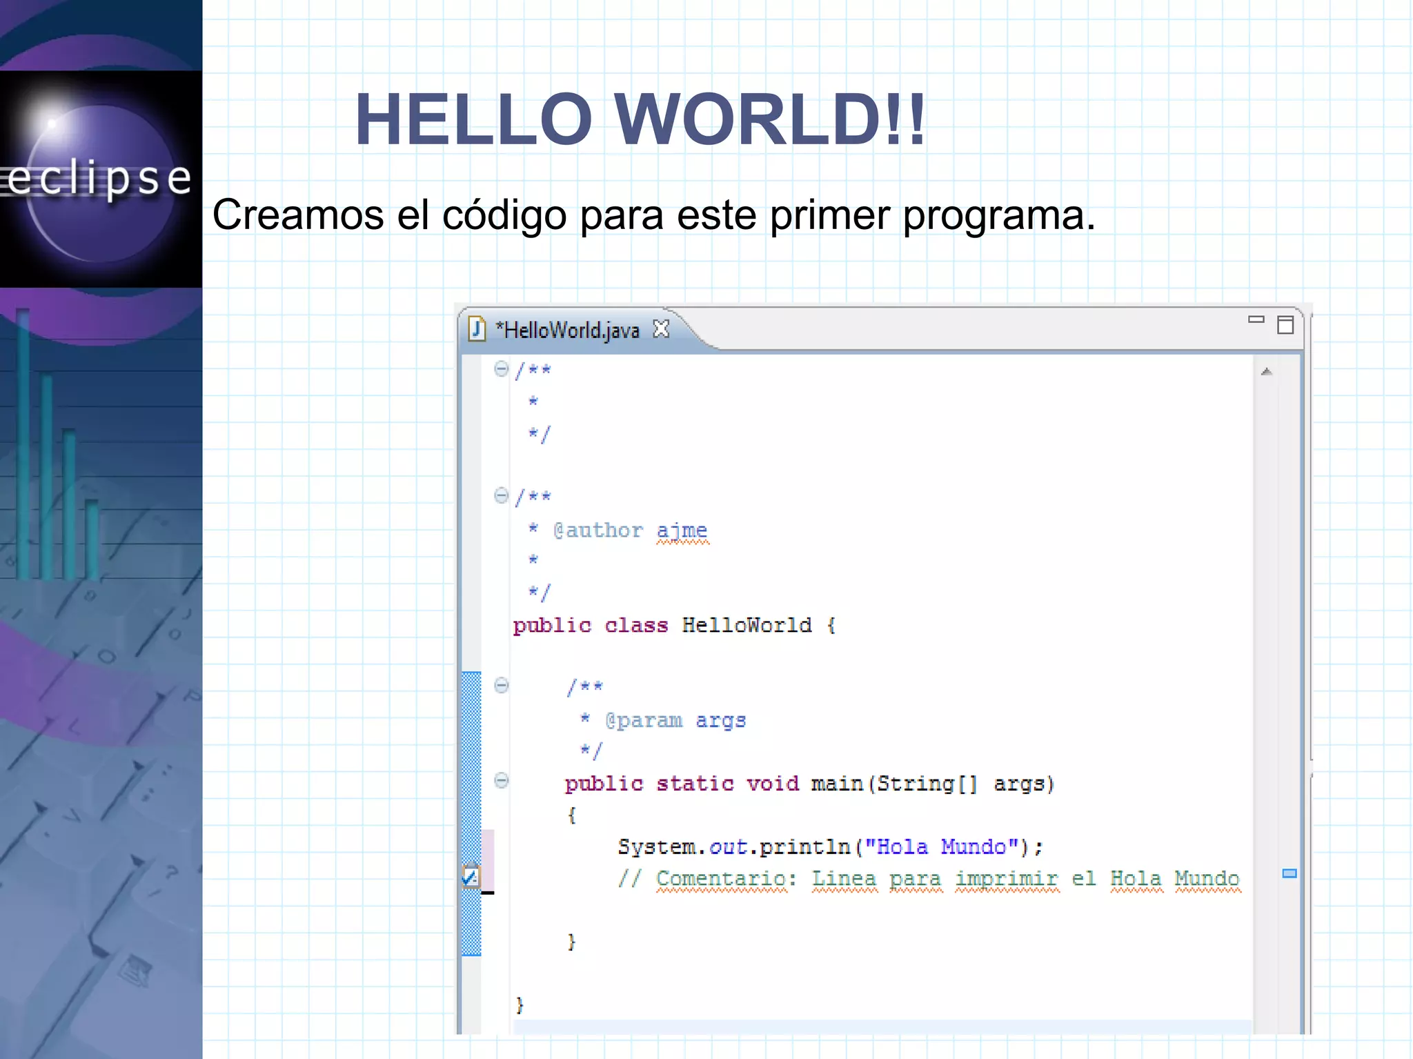Screen dimensions: 1413x1059
Task: Select the *HelloWorld.java editor tab
Action: point(568,330)
